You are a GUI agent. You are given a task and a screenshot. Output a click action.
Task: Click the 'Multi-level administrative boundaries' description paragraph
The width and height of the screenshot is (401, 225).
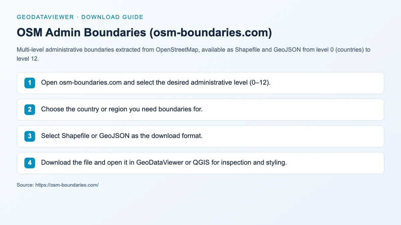click(193, 54)
